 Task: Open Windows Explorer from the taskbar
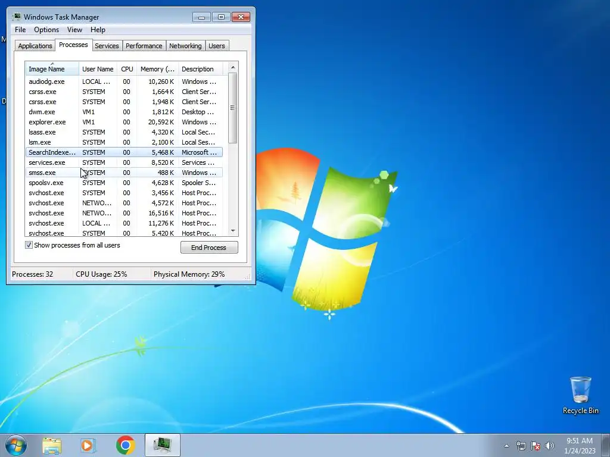click(52, 446)
